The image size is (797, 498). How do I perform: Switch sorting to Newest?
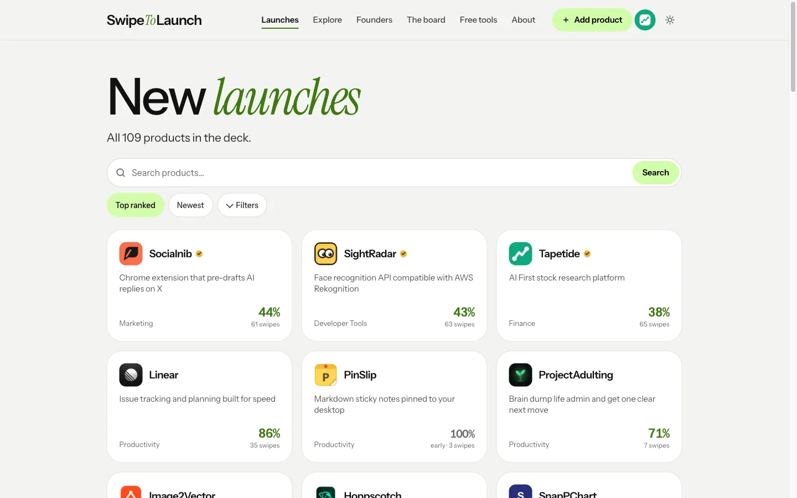click(190, 205)
